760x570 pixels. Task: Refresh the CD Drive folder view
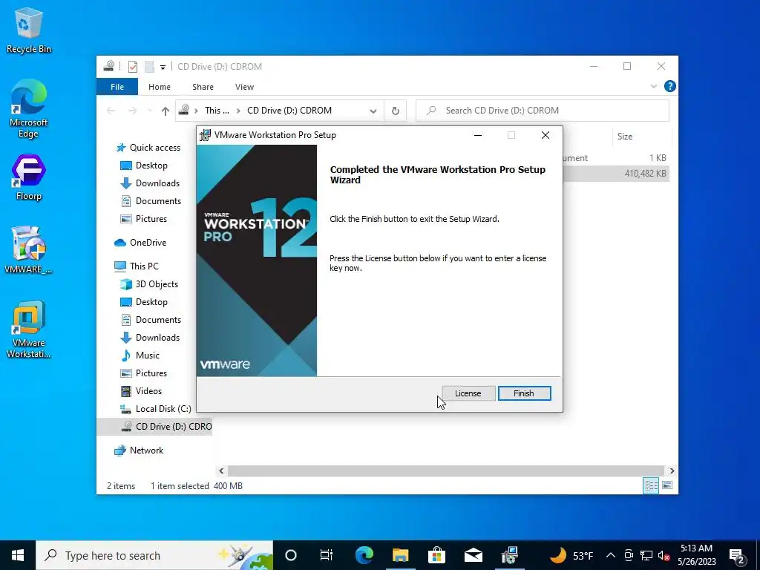tap(395, 111)
